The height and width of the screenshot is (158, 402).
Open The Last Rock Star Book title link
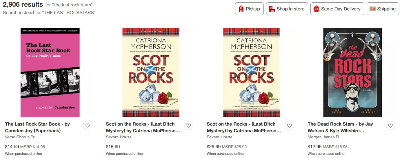click(38, 127)
